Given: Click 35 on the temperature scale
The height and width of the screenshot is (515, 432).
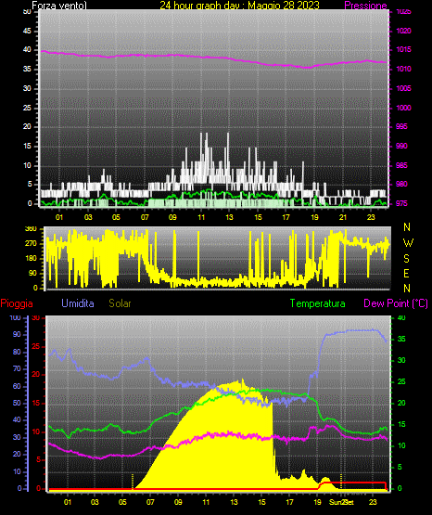Looking at the screenshot, I should point(401,339).
